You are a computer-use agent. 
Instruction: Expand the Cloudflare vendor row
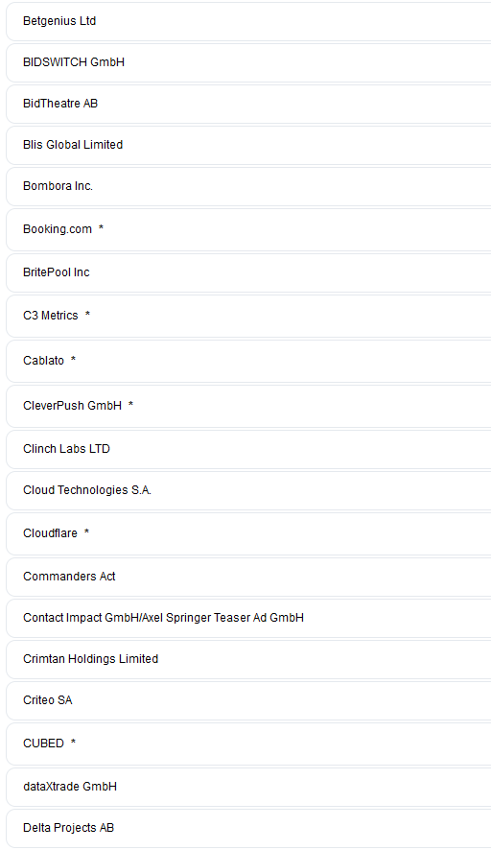248,533
